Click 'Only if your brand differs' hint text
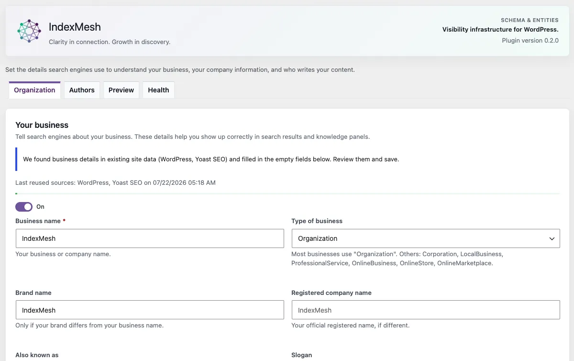The image size is (574, 361). (89, 326)
